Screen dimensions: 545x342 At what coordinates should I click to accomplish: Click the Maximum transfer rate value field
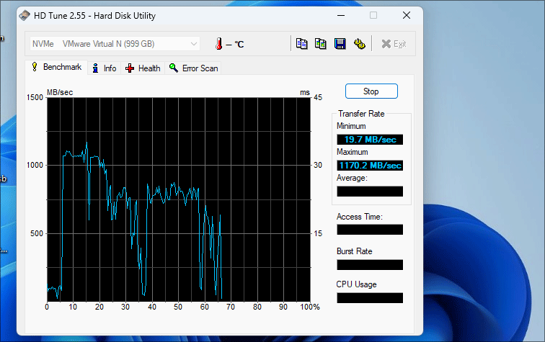(370, 166)
